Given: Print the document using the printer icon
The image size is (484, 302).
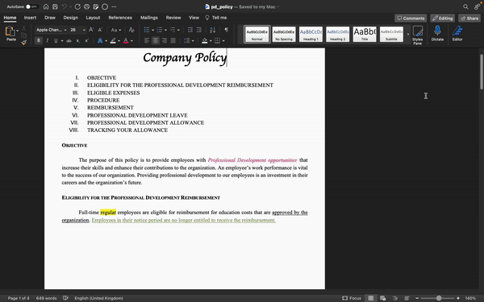Looking at the screenshot, I should pos(87,6).
